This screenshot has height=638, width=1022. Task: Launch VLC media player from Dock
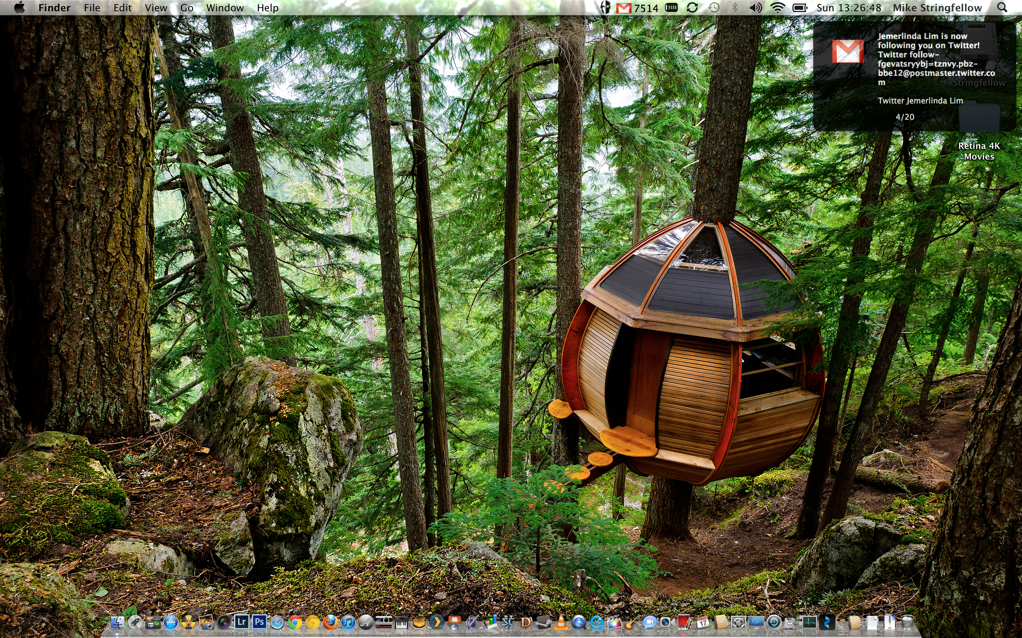(561, 622)
